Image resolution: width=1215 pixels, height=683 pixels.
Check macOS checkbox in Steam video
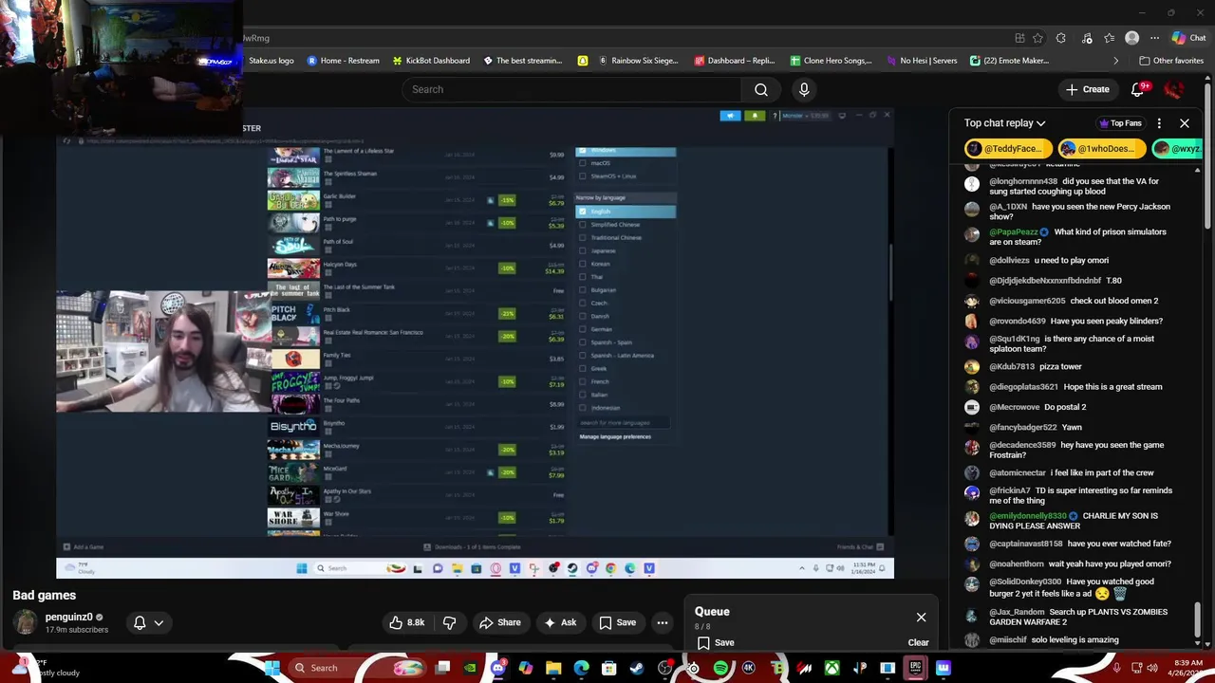[x=582, y=163]
